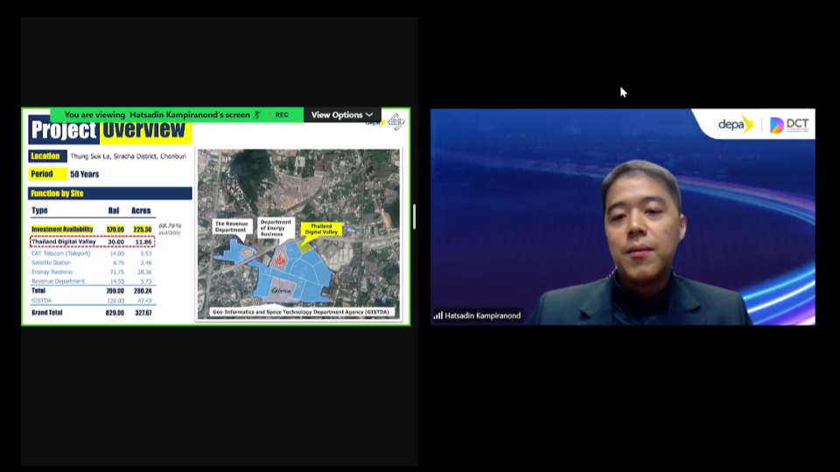Click the signal strength icon beside Hatsadin's name
This screenshot has width=840, height=472.
(438, 316)
